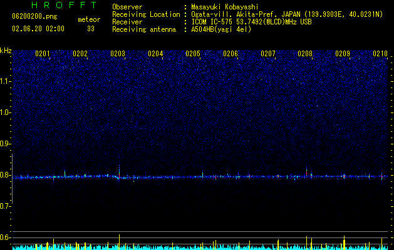Click the 0203 time marker
The image size is (394, 250).
coord(118,54)
